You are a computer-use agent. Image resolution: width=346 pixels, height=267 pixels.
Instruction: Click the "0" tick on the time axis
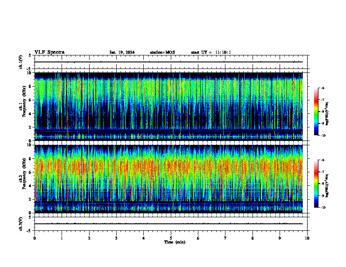click(x=35, y=238)
